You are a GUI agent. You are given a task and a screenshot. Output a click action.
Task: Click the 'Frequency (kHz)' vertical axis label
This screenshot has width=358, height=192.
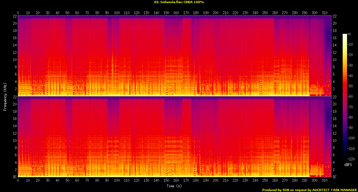click(x=5, y=96)
